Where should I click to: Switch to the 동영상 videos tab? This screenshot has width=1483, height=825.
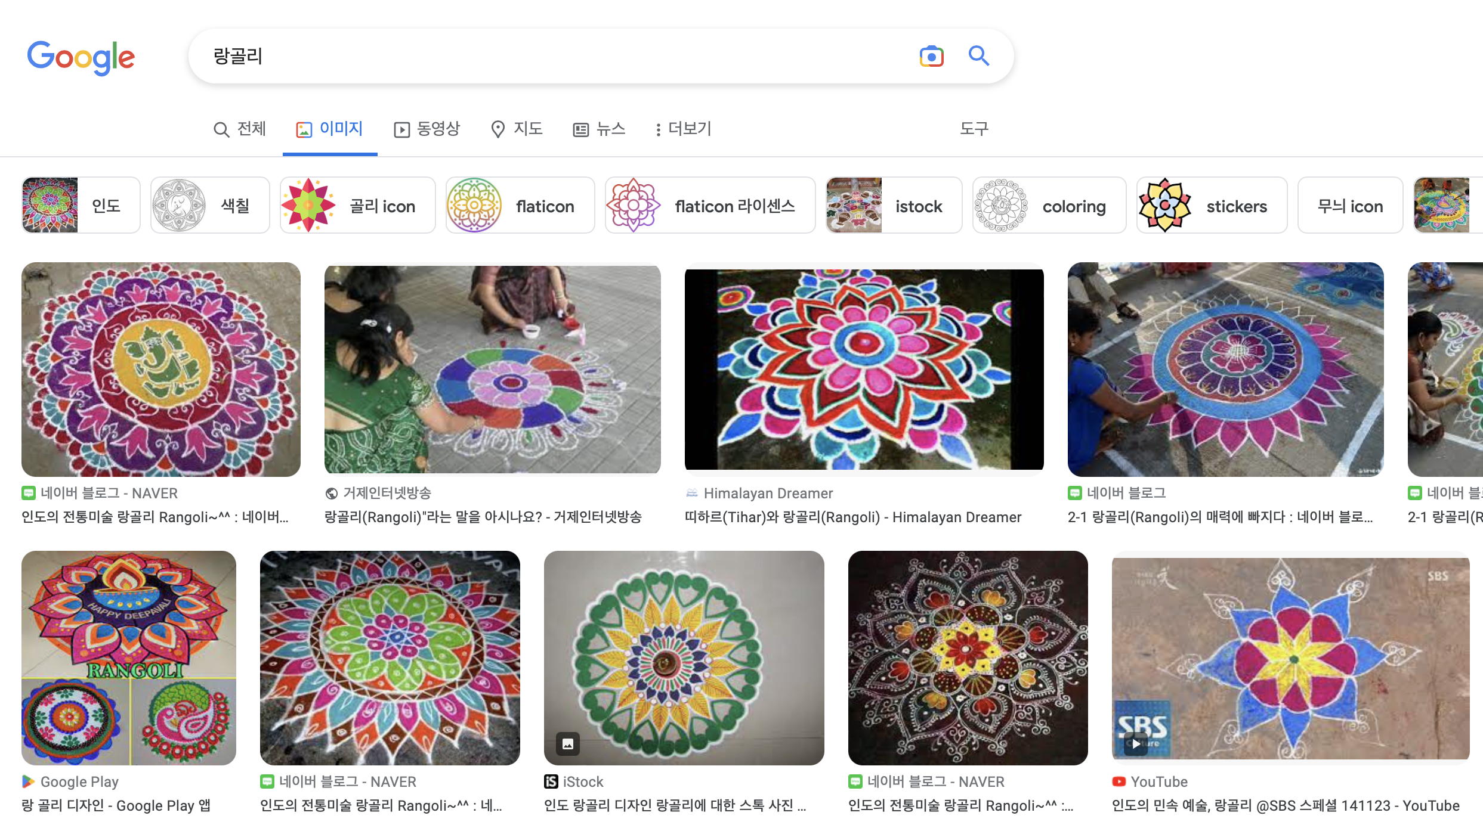coord(427,129)
